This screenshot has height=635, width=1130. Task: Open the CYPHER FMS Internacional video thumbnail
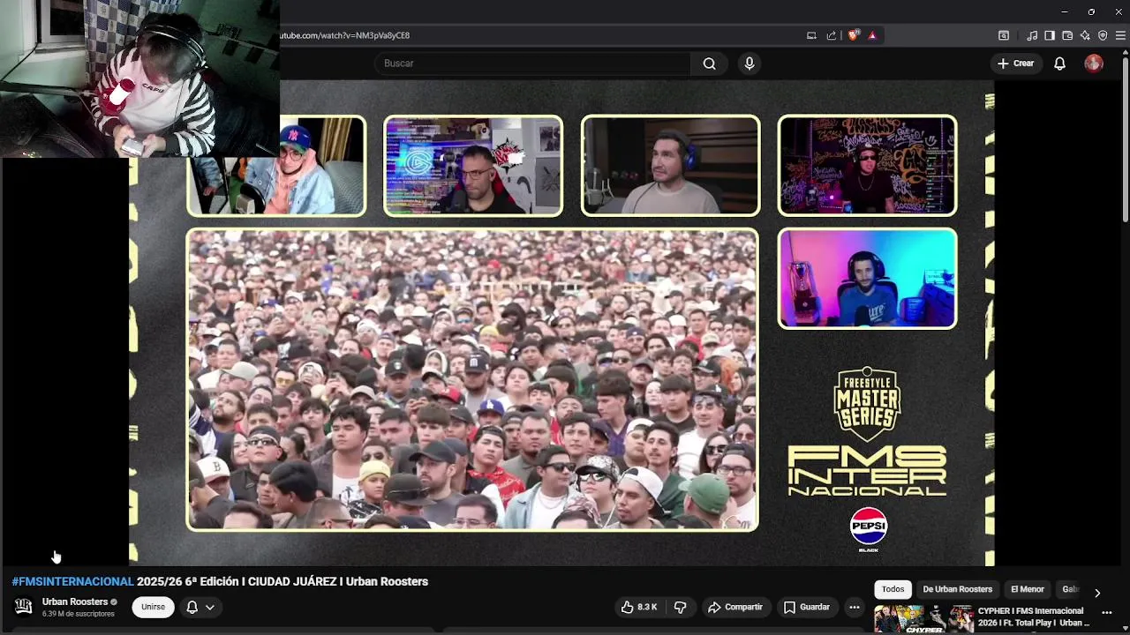[x=923, y=619]
